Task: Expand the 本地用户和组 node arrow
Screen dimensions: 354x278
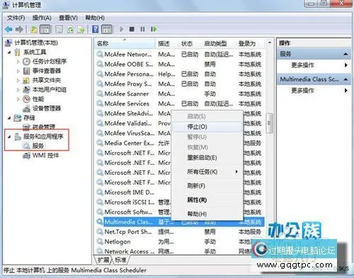Action: 18,90
